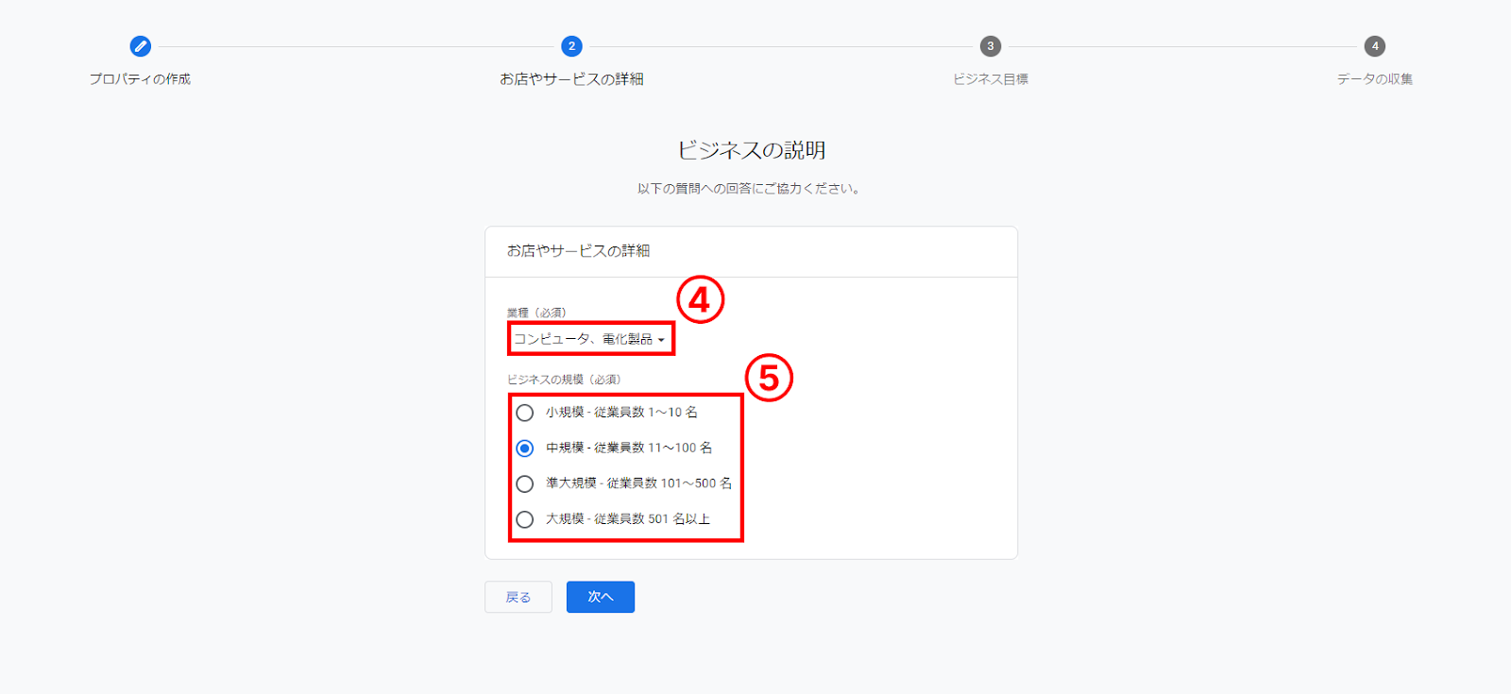Click the お店やサービスの詳細 step label
The height and width of the screenshot is (694, 1511).
(x=571, y=78)
